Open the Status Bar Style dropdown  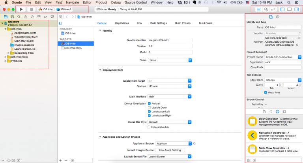(x=170, y=122)
